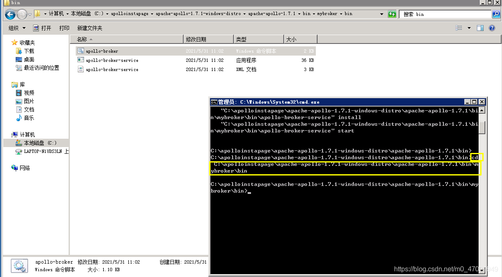Open address bar history dropdown arrow
Screen dimensions: 502x277
point(382,14)
